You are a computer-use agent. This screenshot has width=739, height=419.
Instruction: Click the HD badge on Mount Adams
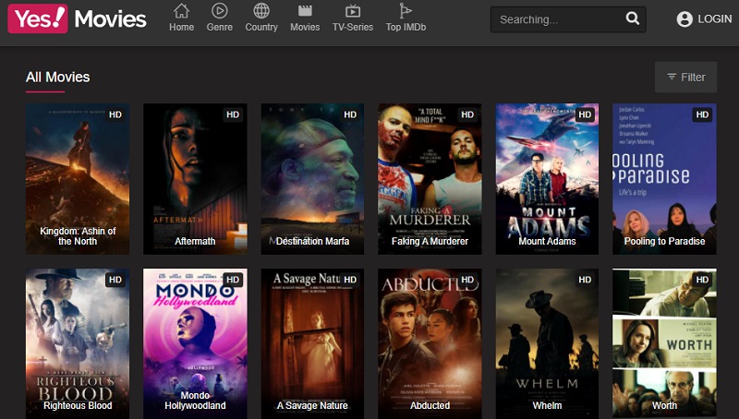(x=585, y=114)
